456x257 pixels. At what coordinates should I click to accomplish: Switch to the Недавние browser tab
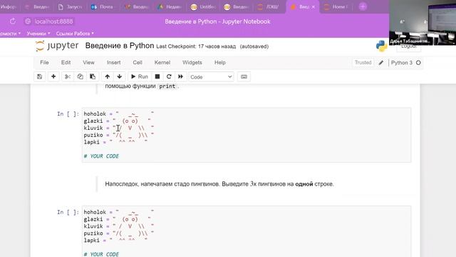(170, 6)
